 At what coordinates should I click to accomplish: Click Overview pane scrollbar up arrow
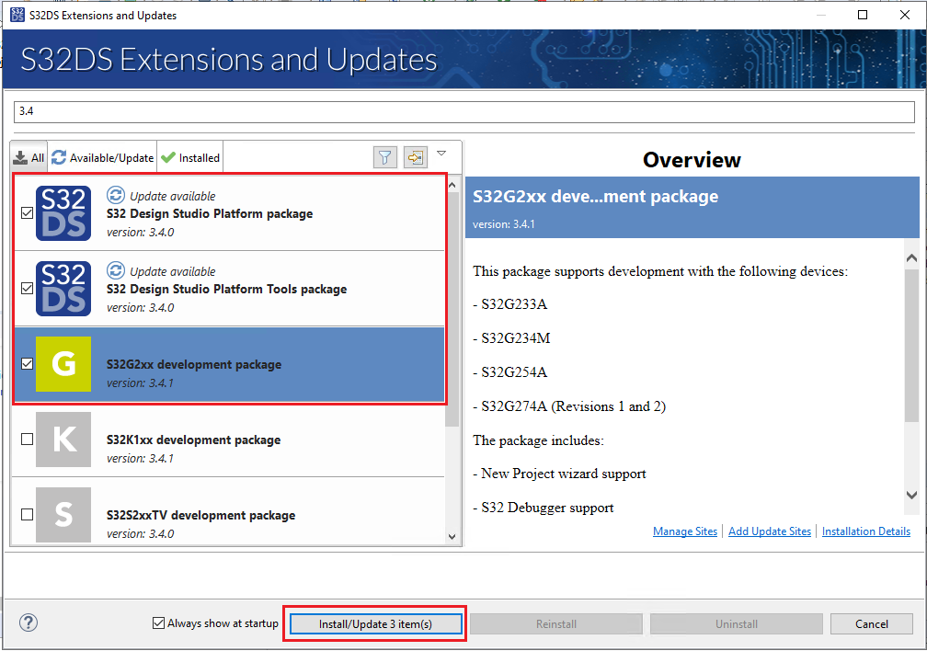tap(911, 257)
